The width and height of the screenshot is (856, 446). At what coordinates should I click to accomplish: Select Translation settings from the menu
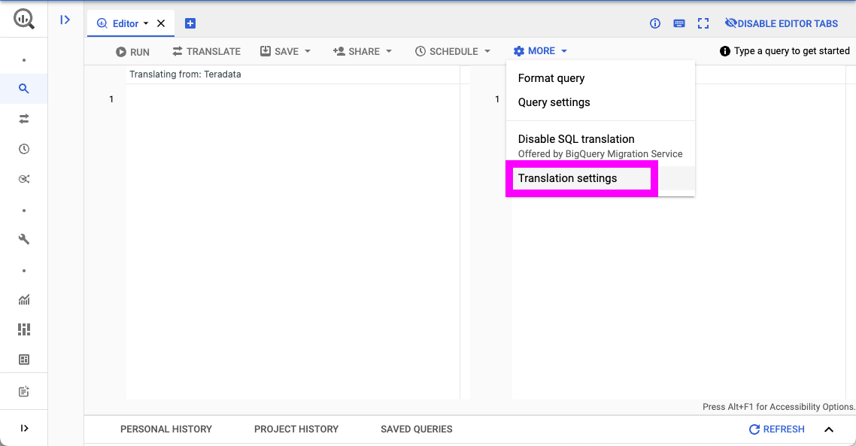pos(566,178)
